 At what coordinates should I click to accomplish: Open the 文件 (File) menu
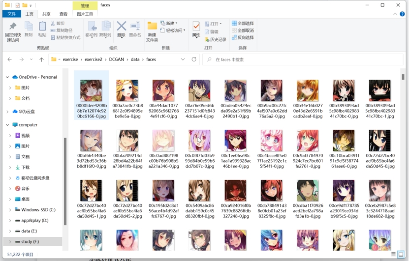click(x=11, y=14)
